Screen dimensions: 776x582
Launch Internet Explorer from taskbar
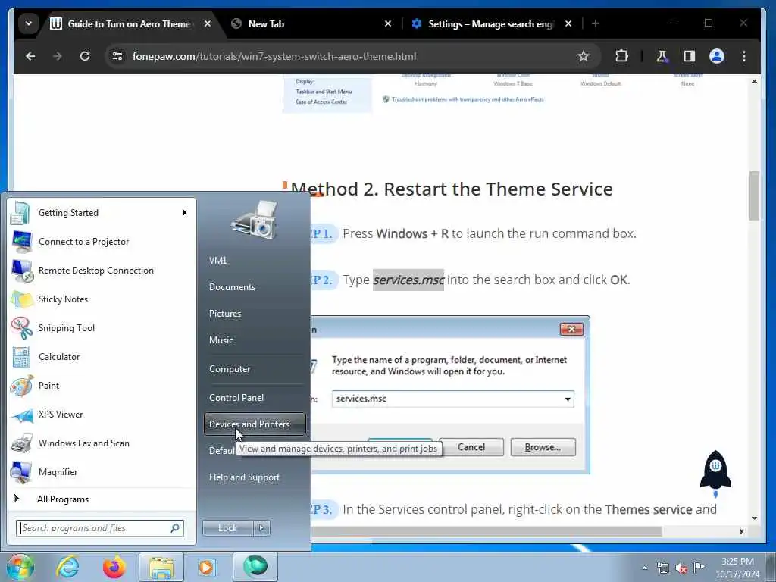coord(67,567)
